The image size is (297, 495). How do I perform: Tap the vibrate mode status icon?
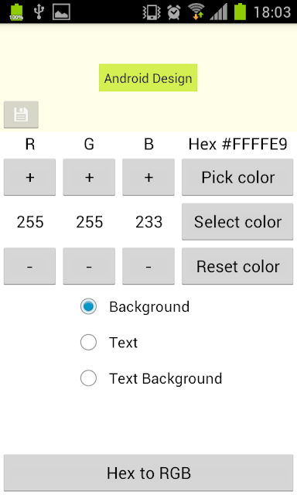[152, 12]
